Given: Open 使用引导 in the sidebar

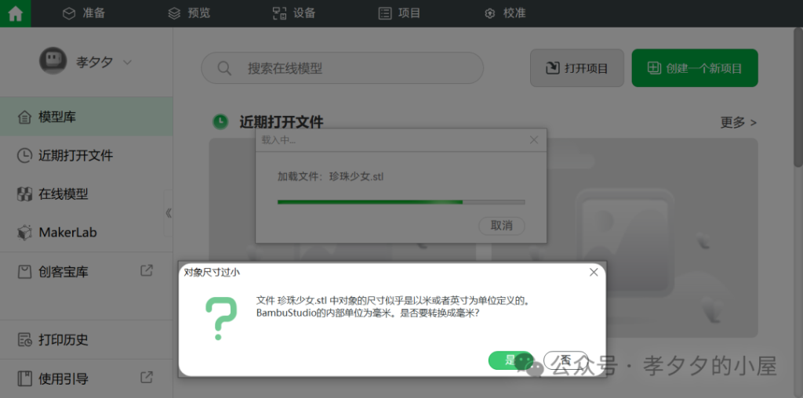Looking at the screenshot, I should pyautogui.click(x=86, y=378).
